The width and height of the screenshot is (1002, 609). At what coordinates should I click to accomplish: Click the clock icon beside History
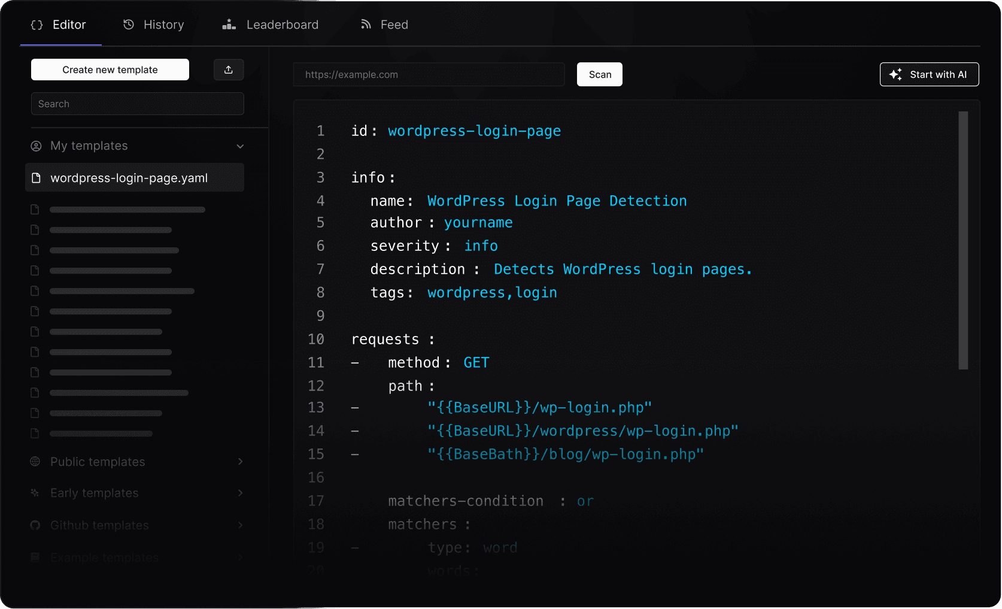click(x=127, y=25)
